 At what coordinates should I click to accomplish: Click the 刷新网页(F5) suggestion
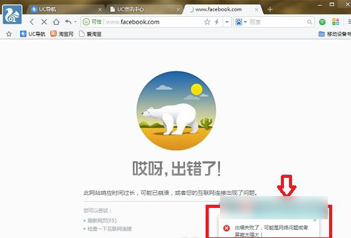coord(102,220)
